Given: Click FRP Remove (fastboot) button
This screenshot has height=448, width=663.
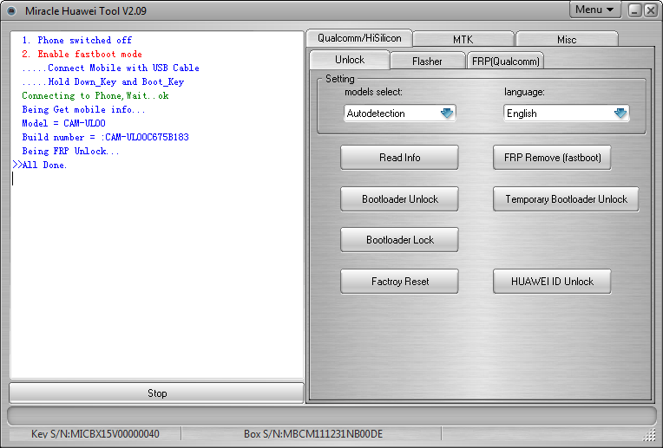Looking at the screenshot, I should (x=552, y=158).
